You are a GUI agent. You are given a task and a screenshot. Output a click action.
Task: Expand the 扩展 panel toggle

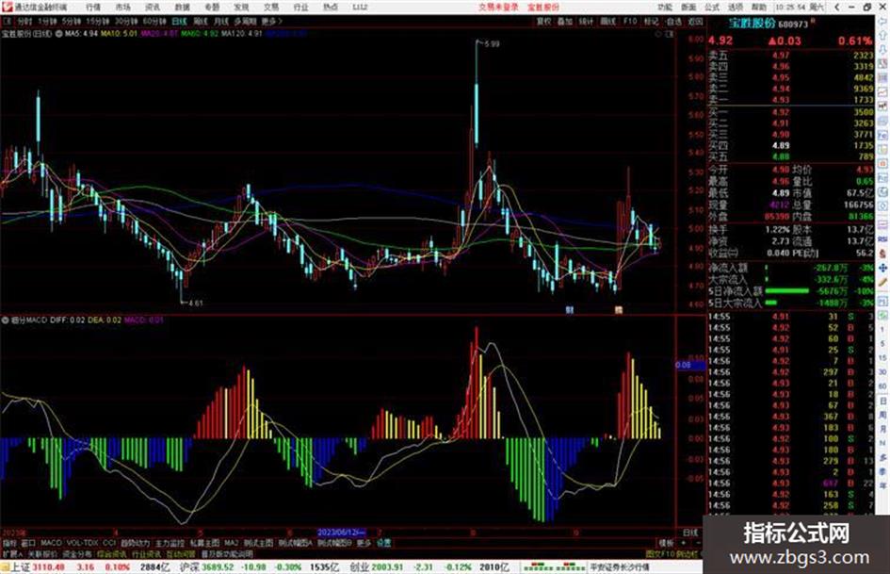point(12,554)
